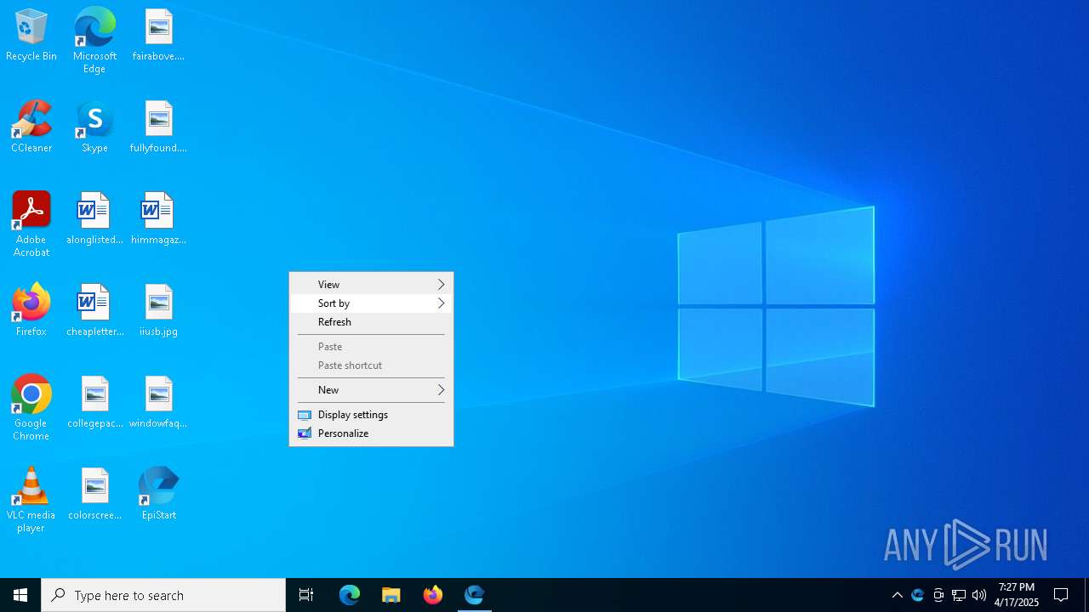Image resolution: width=1089 pixels, height=612 pixels.
Task: Select the Microsoft Edge desktop shortcut
Action: pyautogui.click(x=94, y=41)
